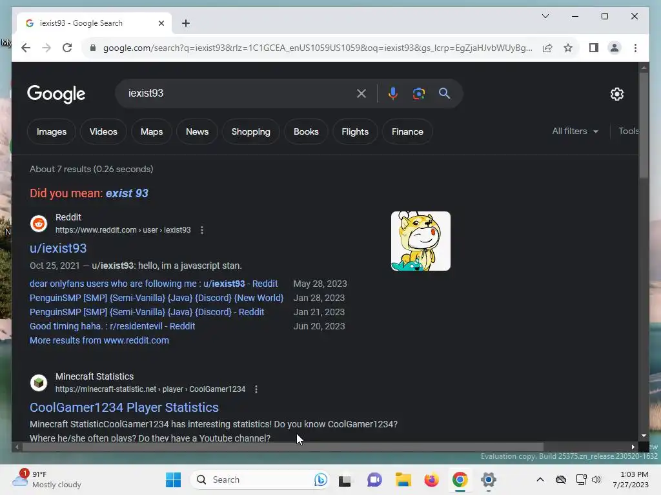661x495 pixels.
Task: Switch to the News results filter
Action: (x=198, y=131)
